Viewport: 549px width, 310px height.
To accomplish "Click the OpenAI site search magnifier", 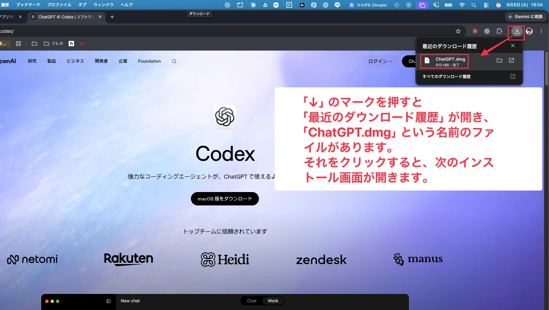I will coord(174,61).
